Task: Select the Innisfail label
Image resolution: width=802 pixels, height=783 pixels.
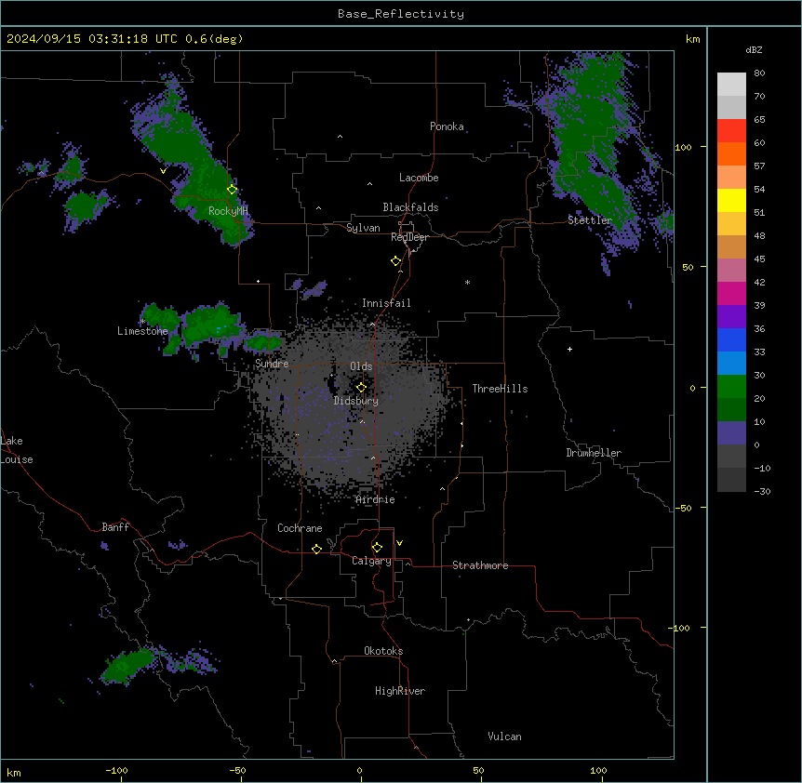Action: (x=386, y=303)
